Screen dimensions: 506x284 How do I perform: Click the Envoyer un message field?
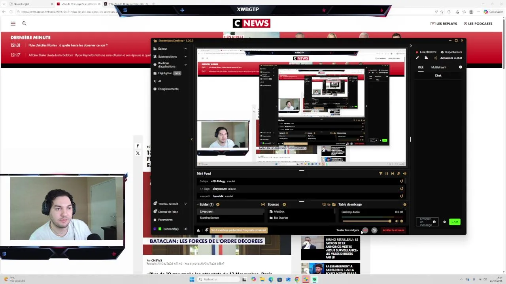click(427, 222)
